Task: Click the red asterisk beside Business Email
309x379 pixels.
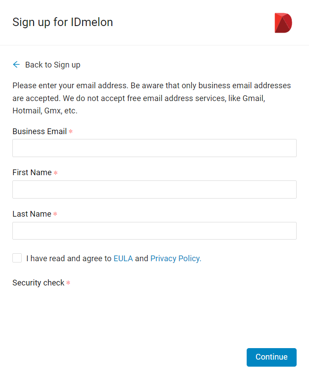Action: click(x=71, y=131)
